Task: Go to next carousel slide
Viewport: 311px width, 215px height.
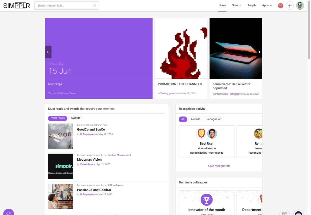Action: 259,52
